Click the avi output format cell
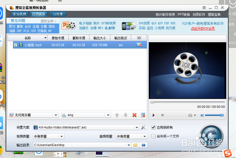This screenshot has height=158, width=236. pyautogui.click(x=121, y=45)
